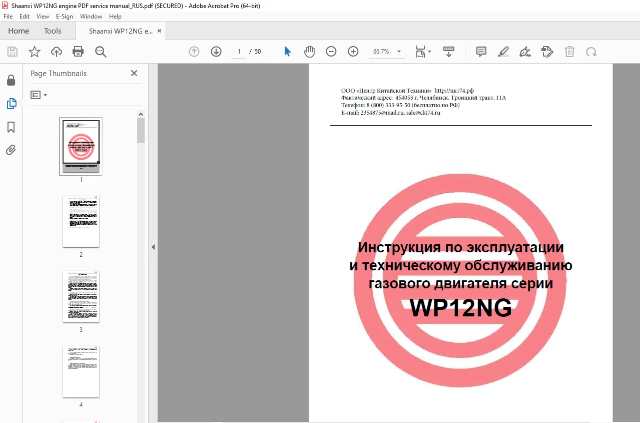Click the Инструкция по эксплуатации heading
The image size is (640, 423).
[x=461, y=247]
